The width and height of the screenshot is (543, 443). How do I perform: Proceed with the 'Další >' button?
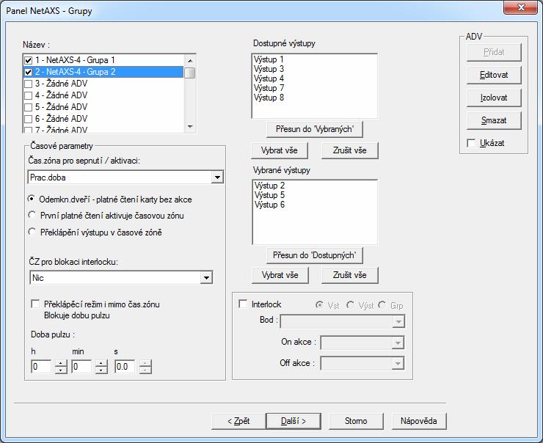[294, 421]
